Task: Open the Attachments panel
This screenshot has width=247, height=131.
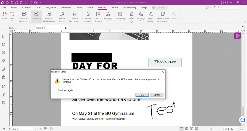Action: pyautogui.click(x=4, y=69)
